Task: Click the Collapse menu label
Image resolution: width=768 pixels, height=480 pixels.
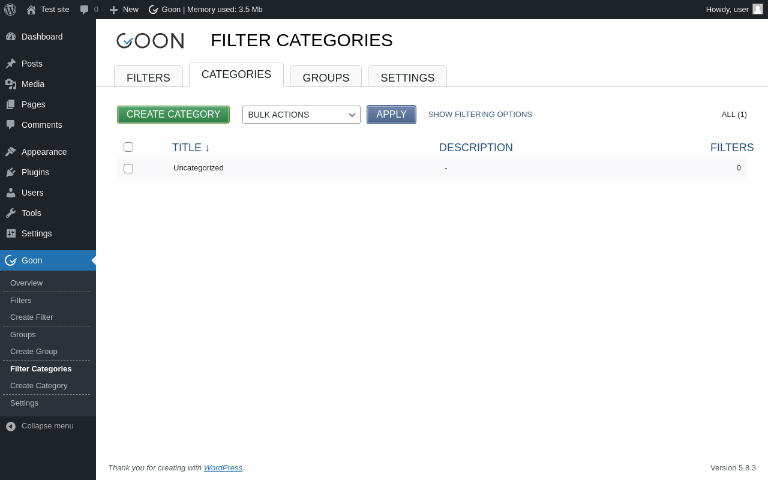Action: tap(47, 426)
